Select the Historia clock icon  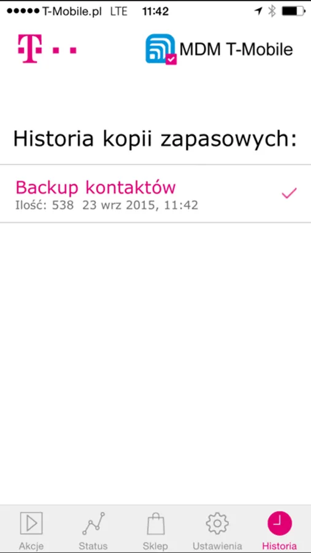280,524
